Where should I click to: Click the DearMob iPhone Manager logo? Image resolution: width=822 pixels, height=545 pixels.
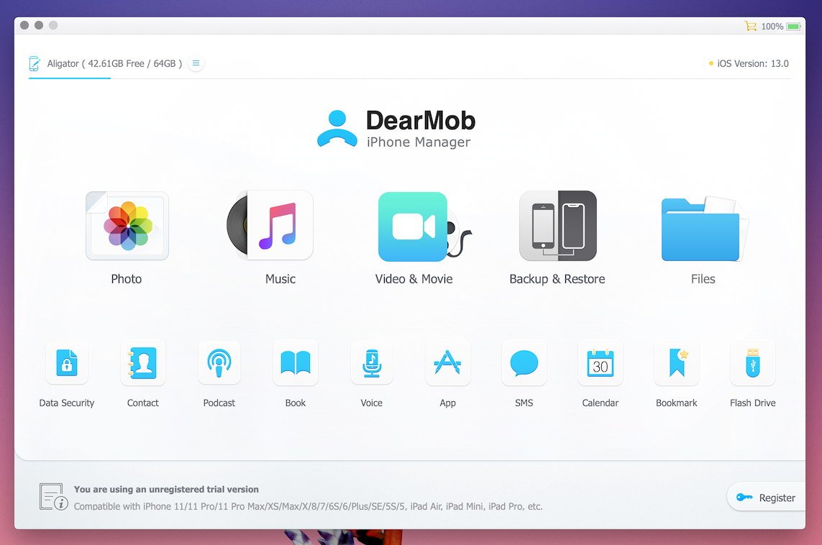(x=396, y=129)
